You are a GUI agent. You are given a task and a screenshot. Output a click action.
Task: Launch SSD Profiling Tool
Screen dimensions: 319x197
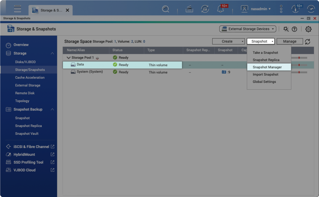point(29,162)
